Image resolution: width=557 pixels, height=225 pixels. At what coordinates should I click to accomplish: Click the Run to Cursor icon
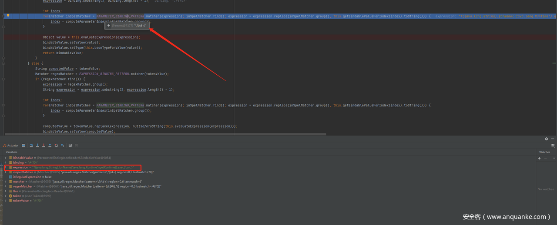click(62, 146)
